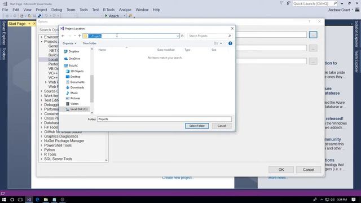Open the address bar path dropdown
361x203 pixels.
pyautogui.click(x=178, y=36)
